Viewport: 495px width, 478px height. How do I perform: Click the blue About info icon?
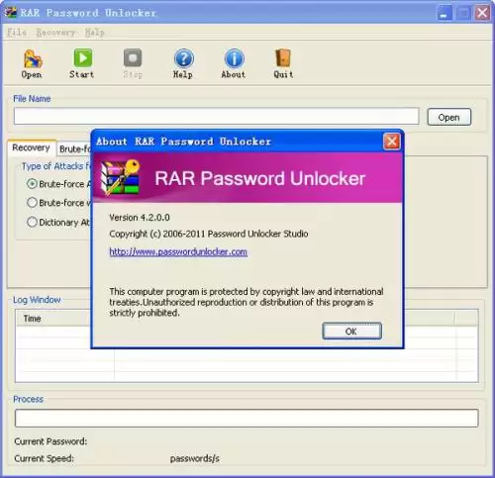234,58
